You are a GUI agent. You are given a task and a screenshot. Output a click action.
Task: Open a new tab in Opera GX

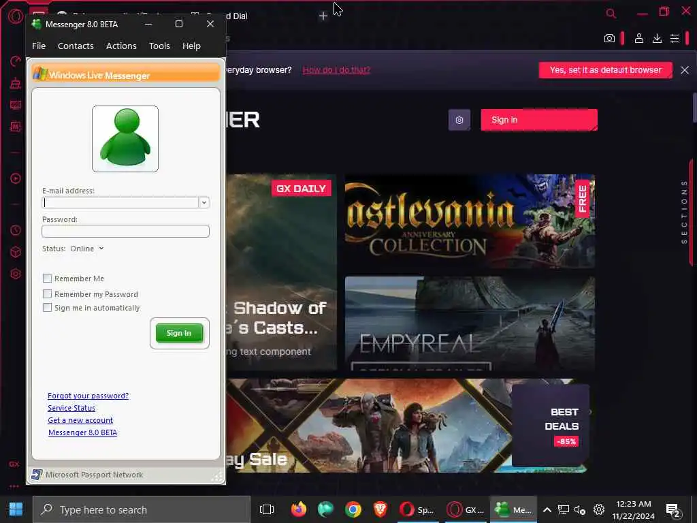(x=323, y=16)
